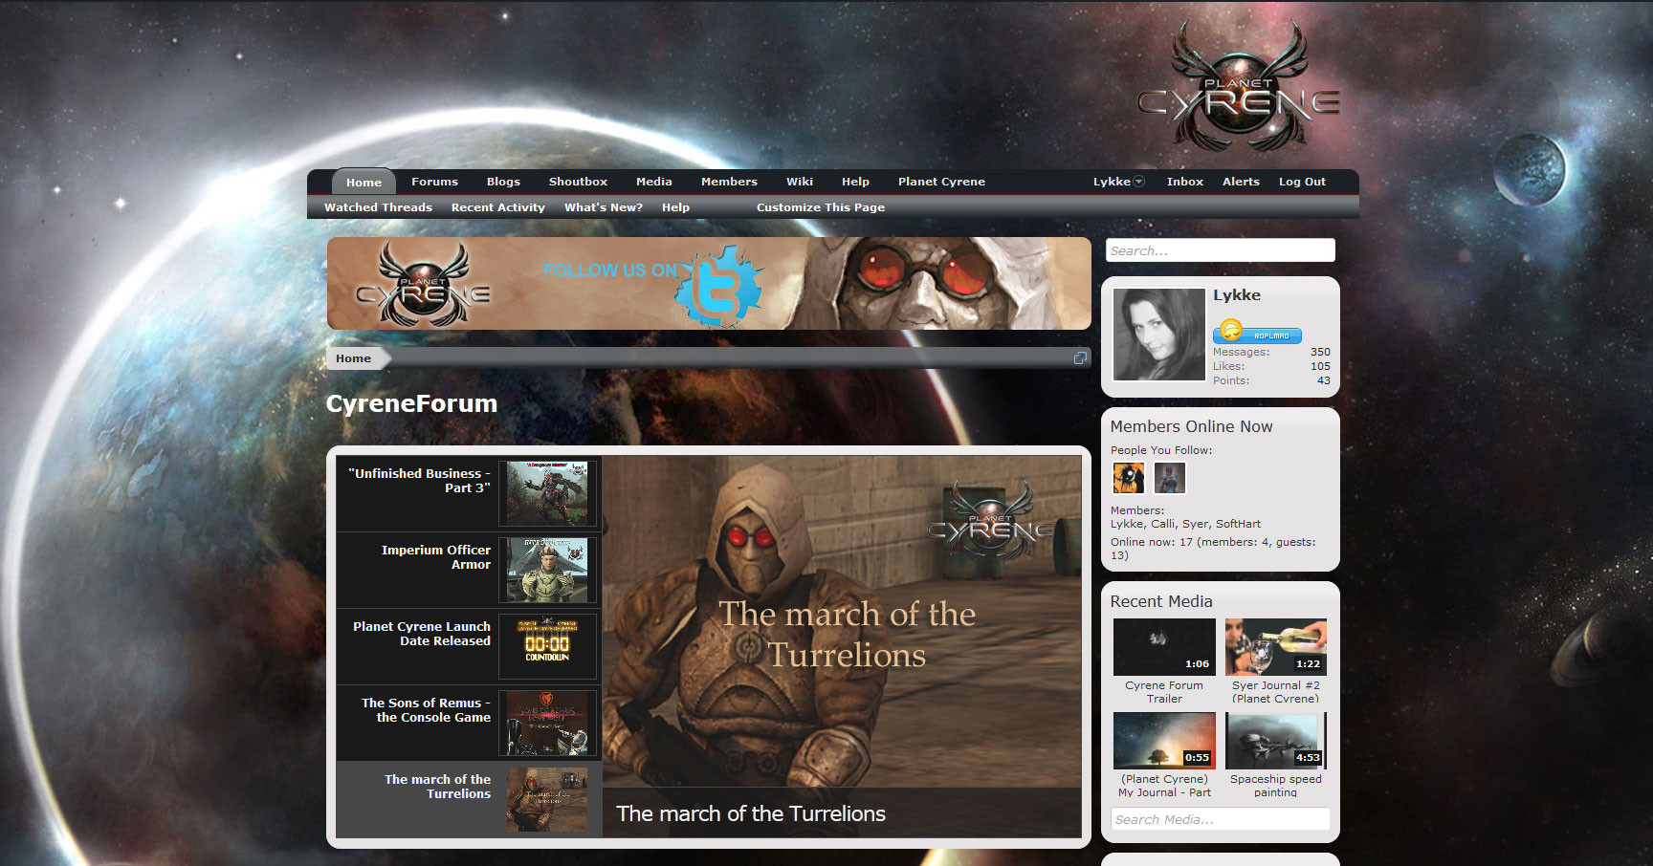The width and height of the screenshot is (1653, 866).
Task: Open Recent Activity
Action: 497,207
